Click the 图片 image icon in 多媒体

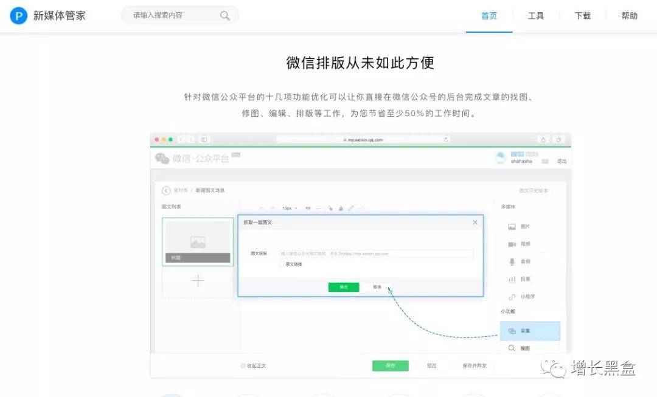pos(512,227)
